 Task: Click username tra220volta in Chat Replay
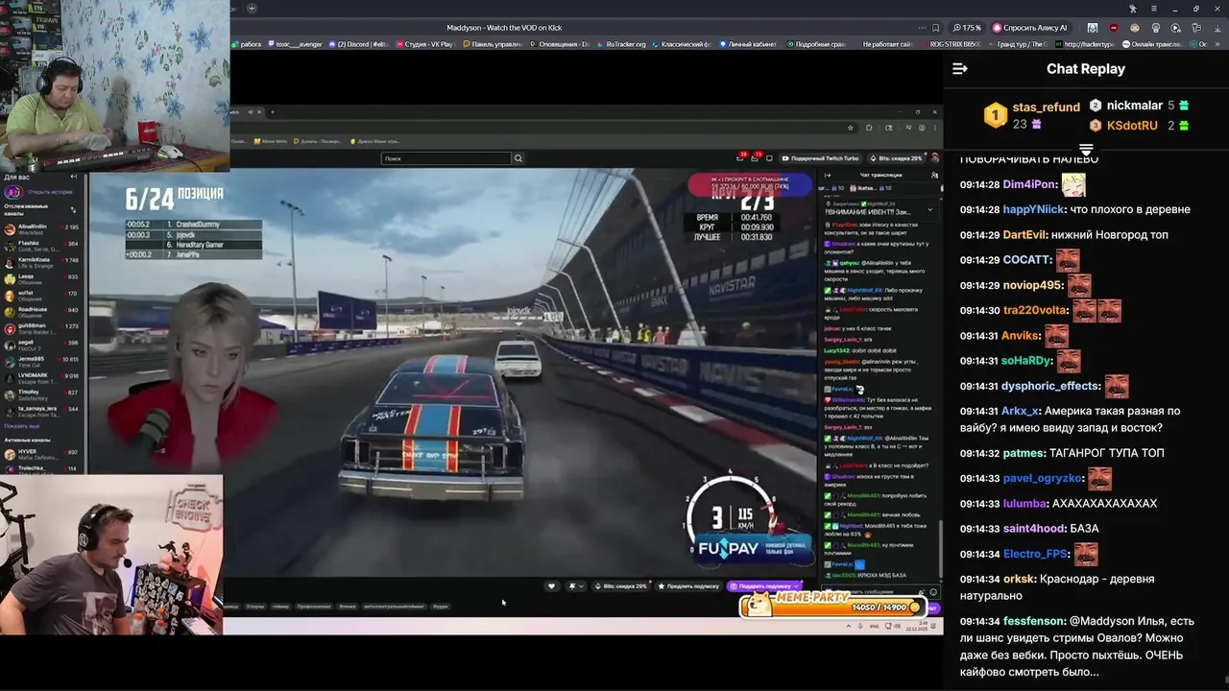pyautogui.click(x=1035, y=311)
